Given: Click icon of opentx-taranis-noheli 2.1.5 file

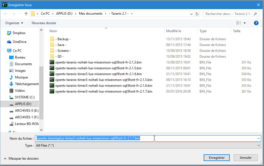Looking at the screenshot, I should pyautogui.click(x=52, y=68).
